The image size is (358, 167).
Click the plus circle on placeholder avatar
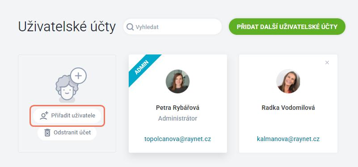[78, 76]
